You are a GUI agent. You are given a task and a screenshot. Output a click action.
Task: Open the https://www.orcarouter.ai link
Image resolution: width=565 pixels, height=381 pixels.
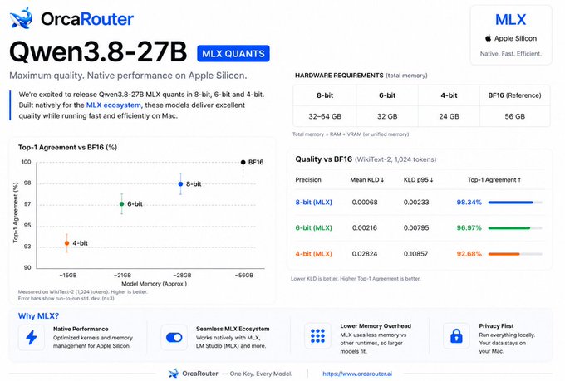tap(357, 374)
